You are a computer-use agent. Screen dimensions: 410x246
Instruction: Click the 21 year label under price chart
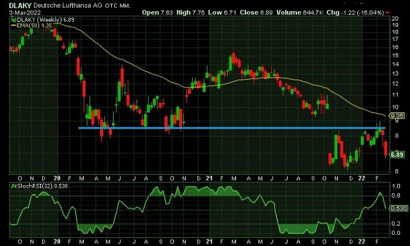tap(209, 178)
